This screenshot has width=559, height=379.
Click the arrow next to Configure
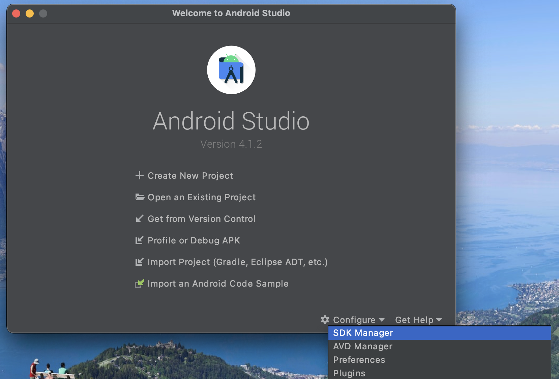click(382, 320)
